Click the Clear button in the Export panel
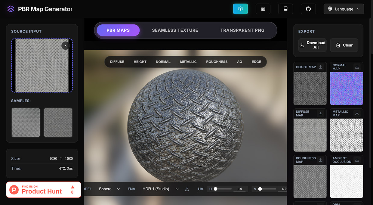This screenshot has width=373, height=205. pos(344,45)
